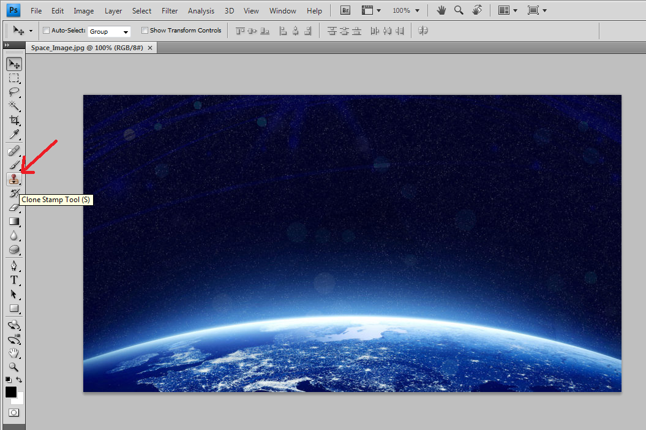Align left edges of layers

tap(283, 31)
